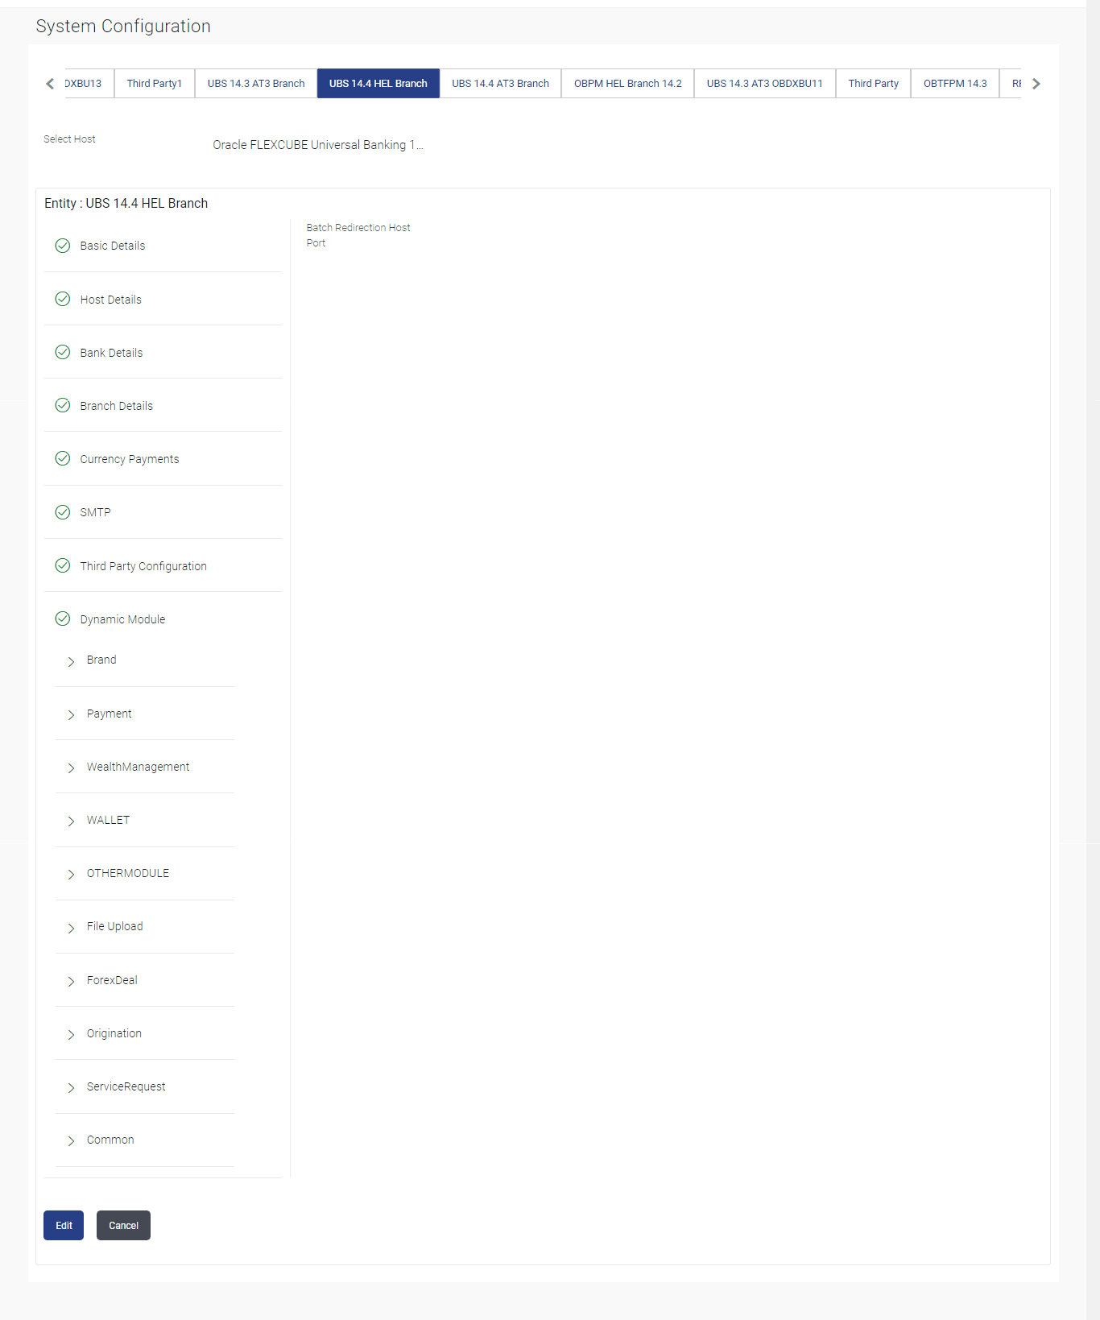Click the checkmark icon next to Host Details
Viewport: 1100px width, 1320px height.
[63, 299]
